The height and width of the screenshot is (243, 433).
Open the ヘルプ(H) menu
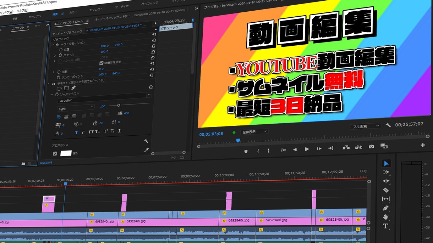(x=22, y=11)
